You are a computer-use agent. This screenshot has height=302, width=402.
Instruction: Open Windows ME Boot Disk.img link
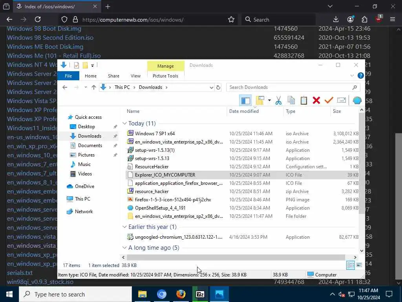pyautogui.click(x=45, y=47)
